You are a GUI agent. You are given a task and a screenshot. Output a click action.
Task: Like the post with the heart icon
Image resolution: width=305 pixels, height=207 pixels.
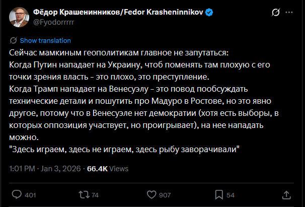pos(150,194)
